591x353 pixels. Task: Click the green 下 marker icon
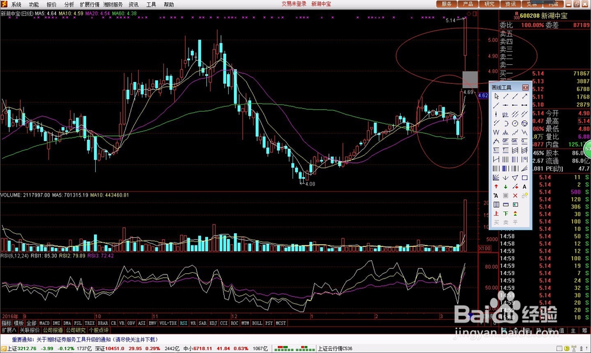[x=505, y=213]
